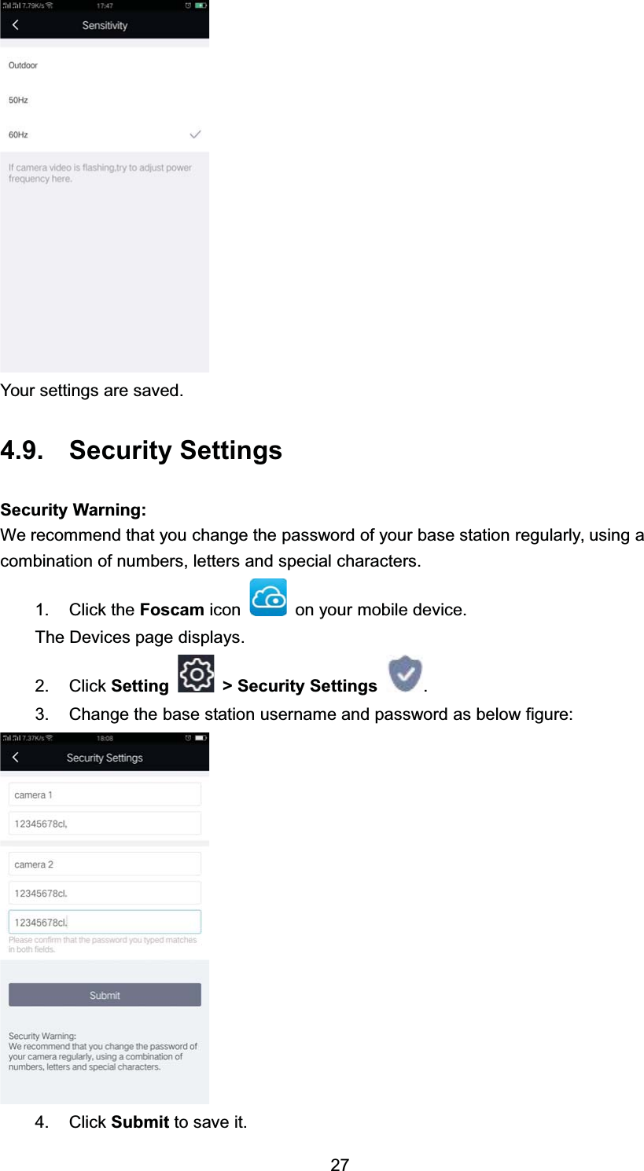The height and width of the screenshot is (1171, 644).
Task: Click the highlighted confirm password field
Action: point(105,922)
